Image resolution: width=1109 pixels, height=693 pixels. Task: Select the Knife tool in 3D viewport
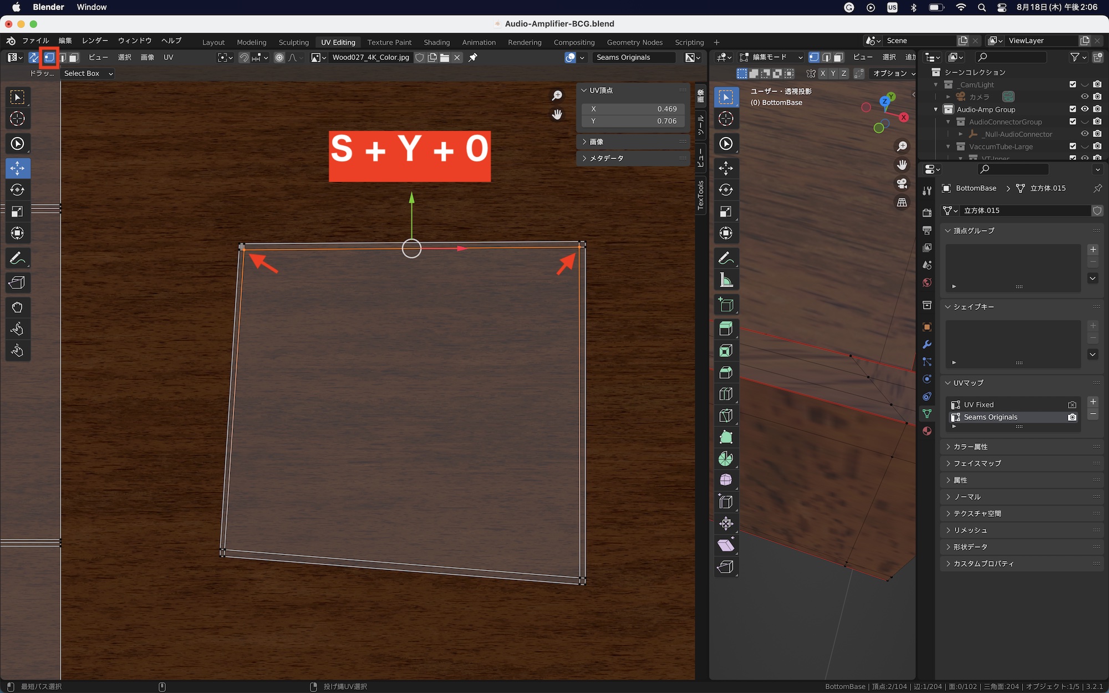tap(726, 416)
